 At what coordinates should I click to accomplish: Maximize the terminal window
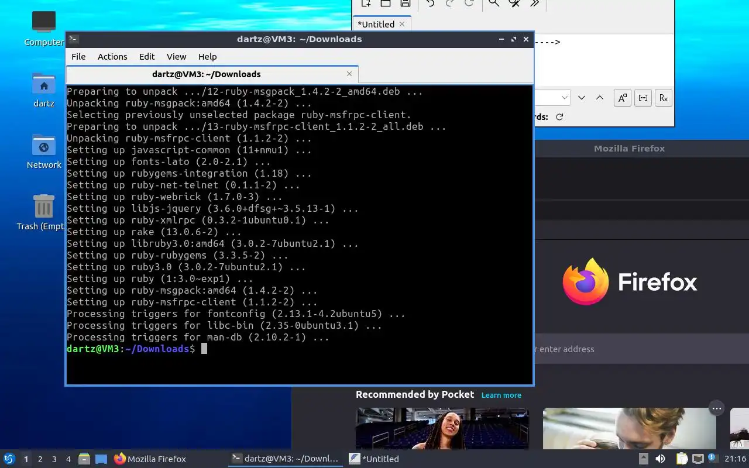[x=514, y=39]
